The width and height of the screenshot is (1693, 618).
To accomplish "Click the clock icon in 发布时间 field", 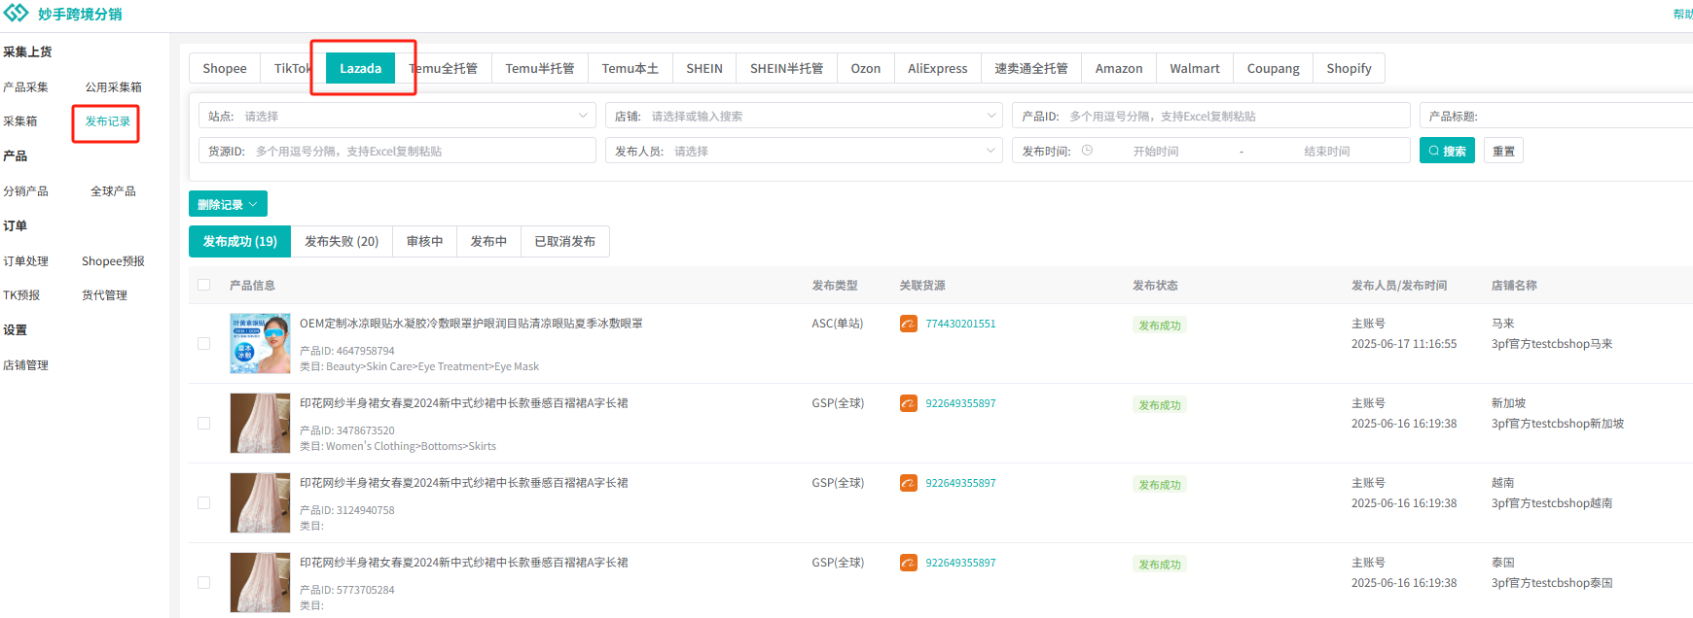I will (x=1088, y=151).
